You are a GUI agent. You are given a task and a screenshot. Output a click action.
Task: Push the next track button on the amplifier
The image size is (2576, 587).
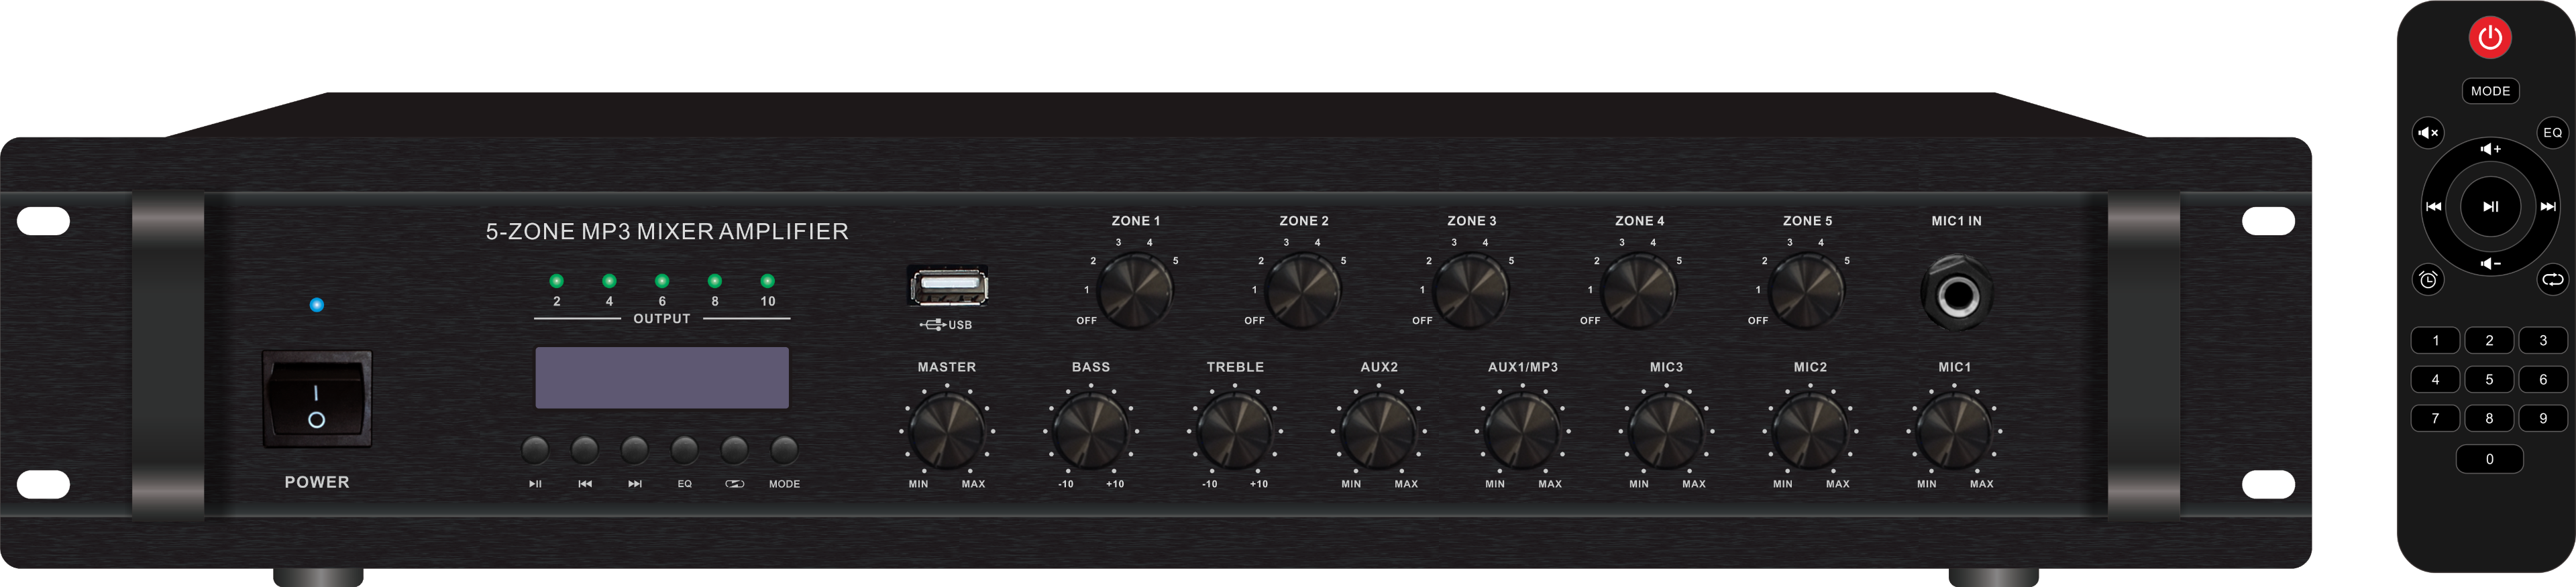[635, 449]
